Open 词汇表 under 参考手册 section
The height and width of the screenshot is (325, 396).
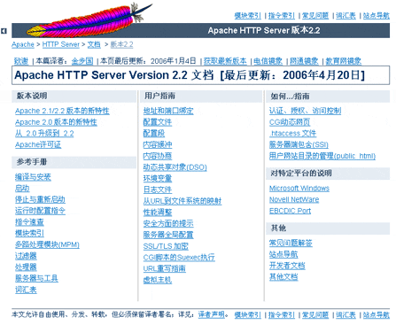(x=26, y=290)
